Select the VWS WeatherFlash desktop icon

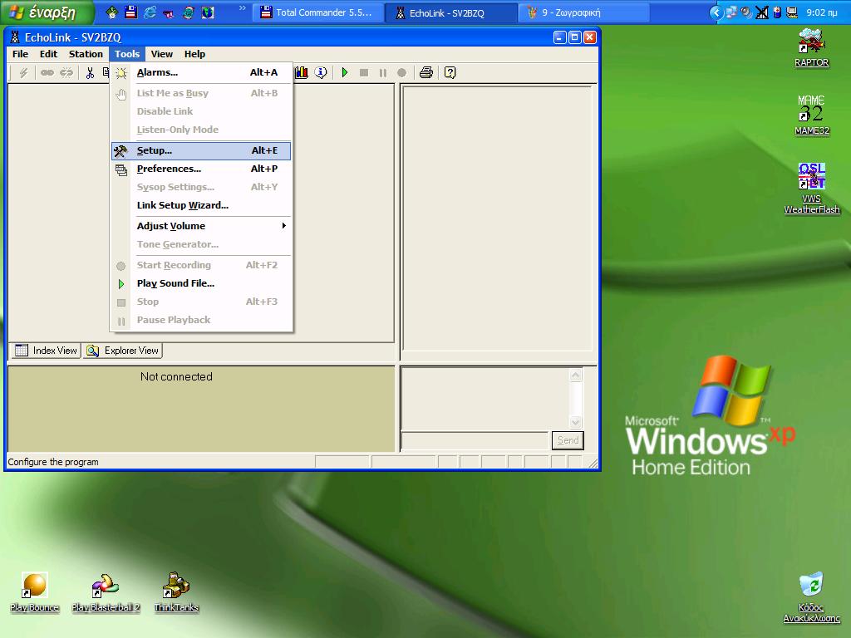point(812,189)
